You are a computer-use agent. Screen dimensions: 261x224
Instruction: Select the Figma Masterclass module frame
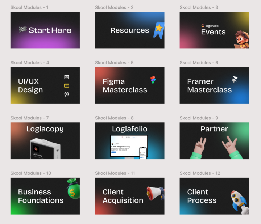(x=130, y=85)
